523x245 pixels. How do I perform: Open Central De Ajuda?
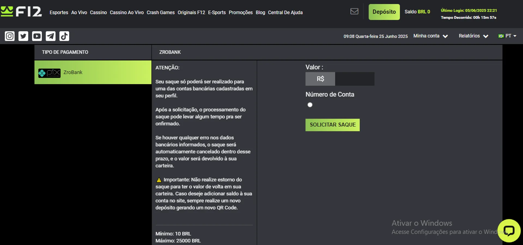point(285,12)
